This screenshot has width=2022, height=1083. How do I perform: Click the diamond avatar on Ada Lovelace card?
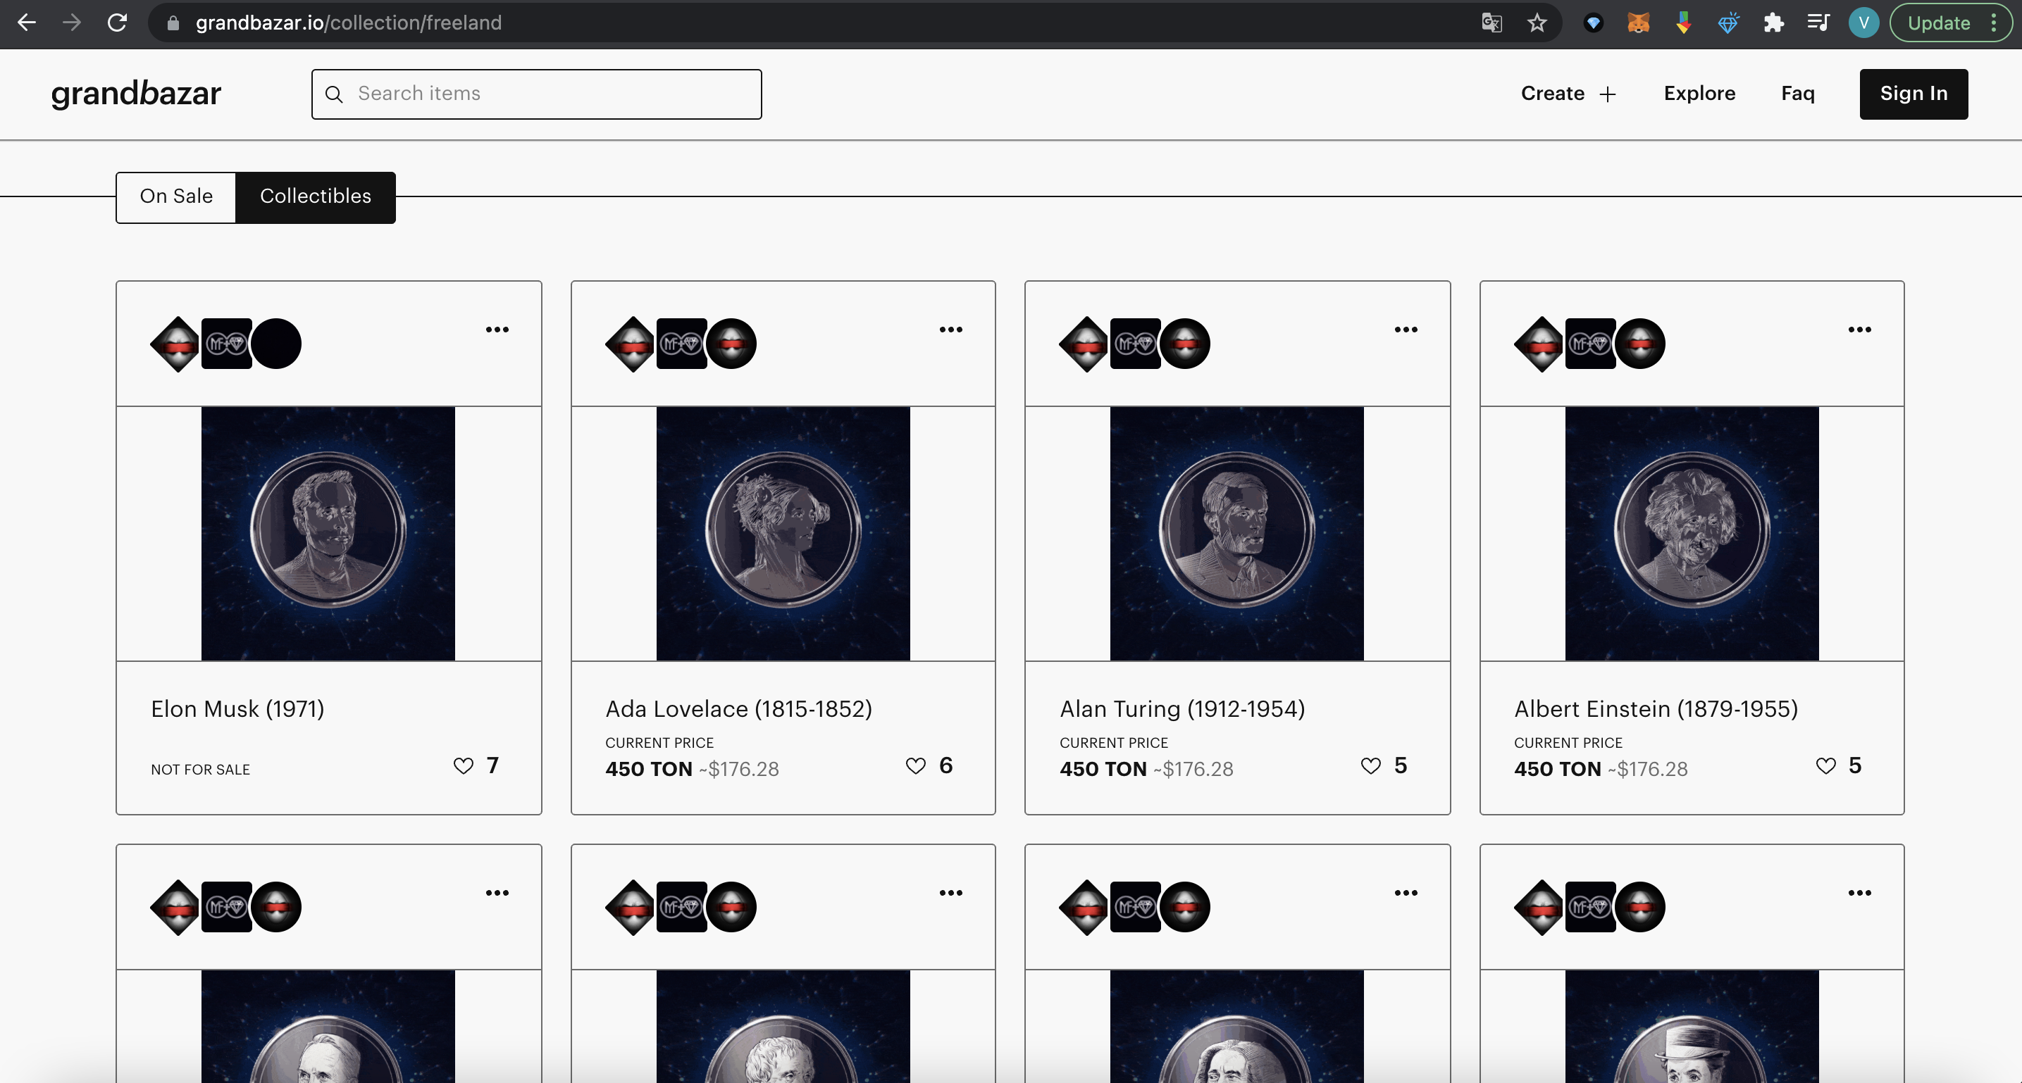click(x=632, y=344)
